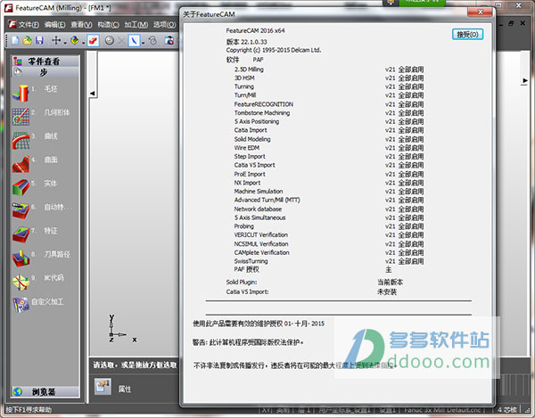Click the red eraser toolbar icon
The image size is (535, 418).
coord(93,41)
